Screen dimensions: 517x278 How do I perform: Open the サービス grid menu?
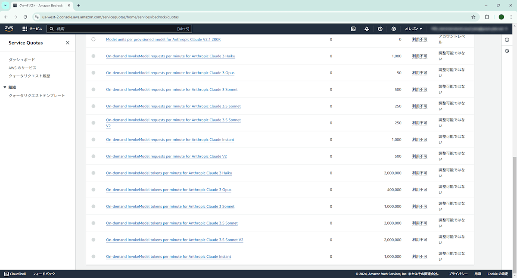pos(32,29)
